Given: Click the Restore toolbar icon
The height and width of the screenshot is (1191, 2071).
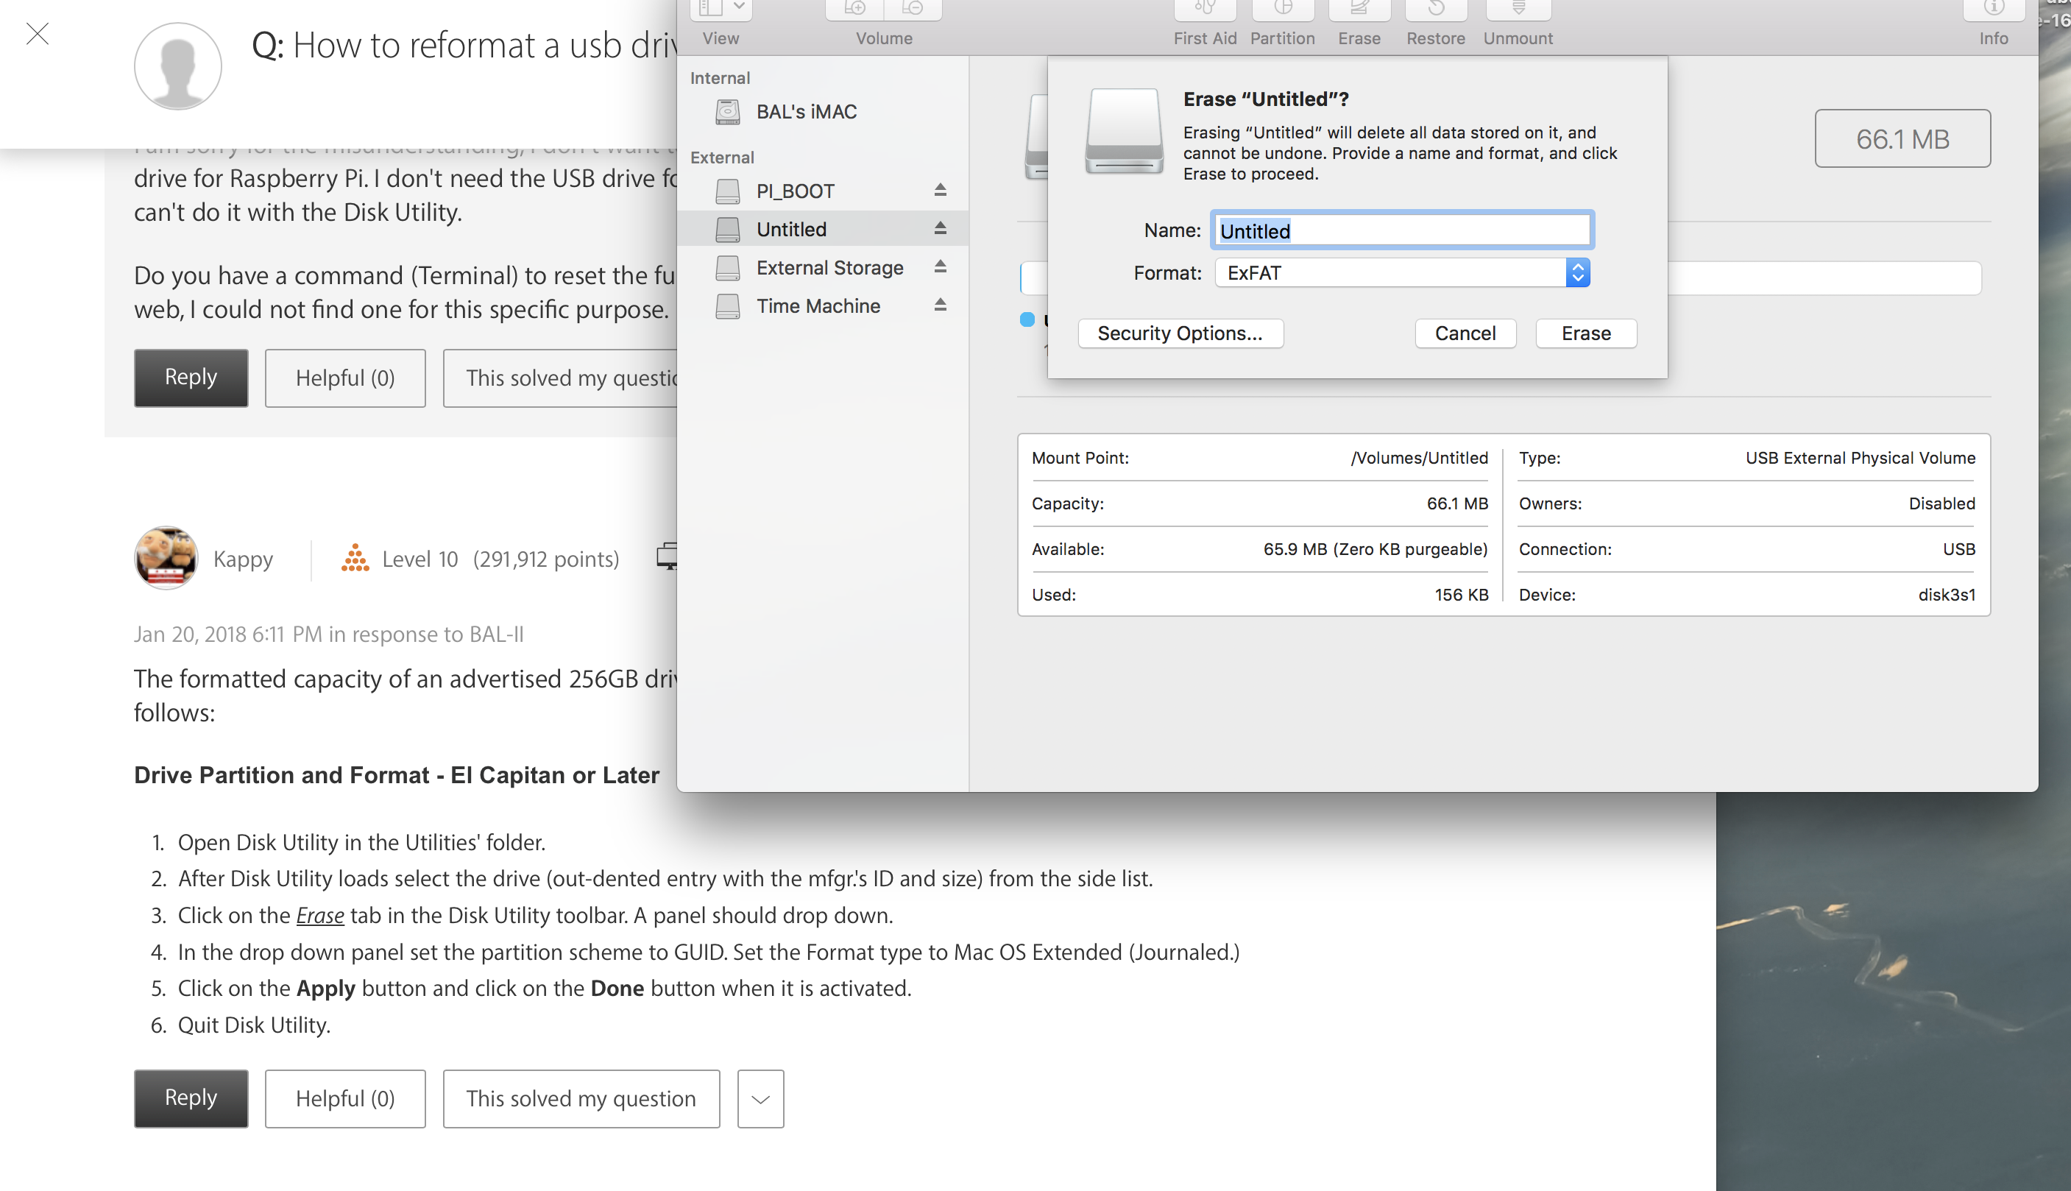Looking at the screenshot, I should point(1435,10).
